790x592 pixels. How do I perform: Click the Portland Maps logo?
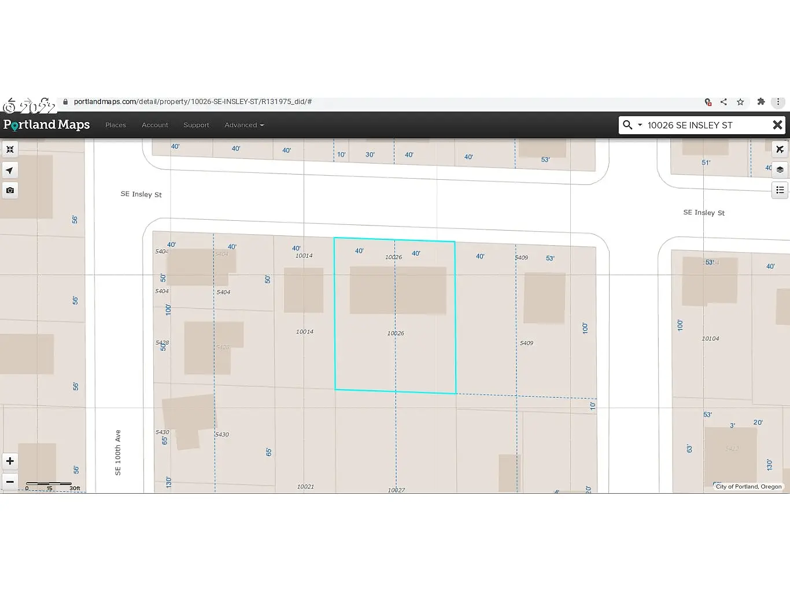(x=47, y=125)
